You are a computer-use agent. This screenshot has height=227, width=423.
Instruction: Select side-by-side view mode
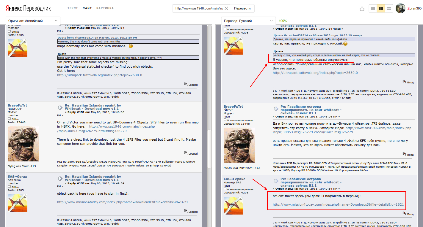click(381, 9)
